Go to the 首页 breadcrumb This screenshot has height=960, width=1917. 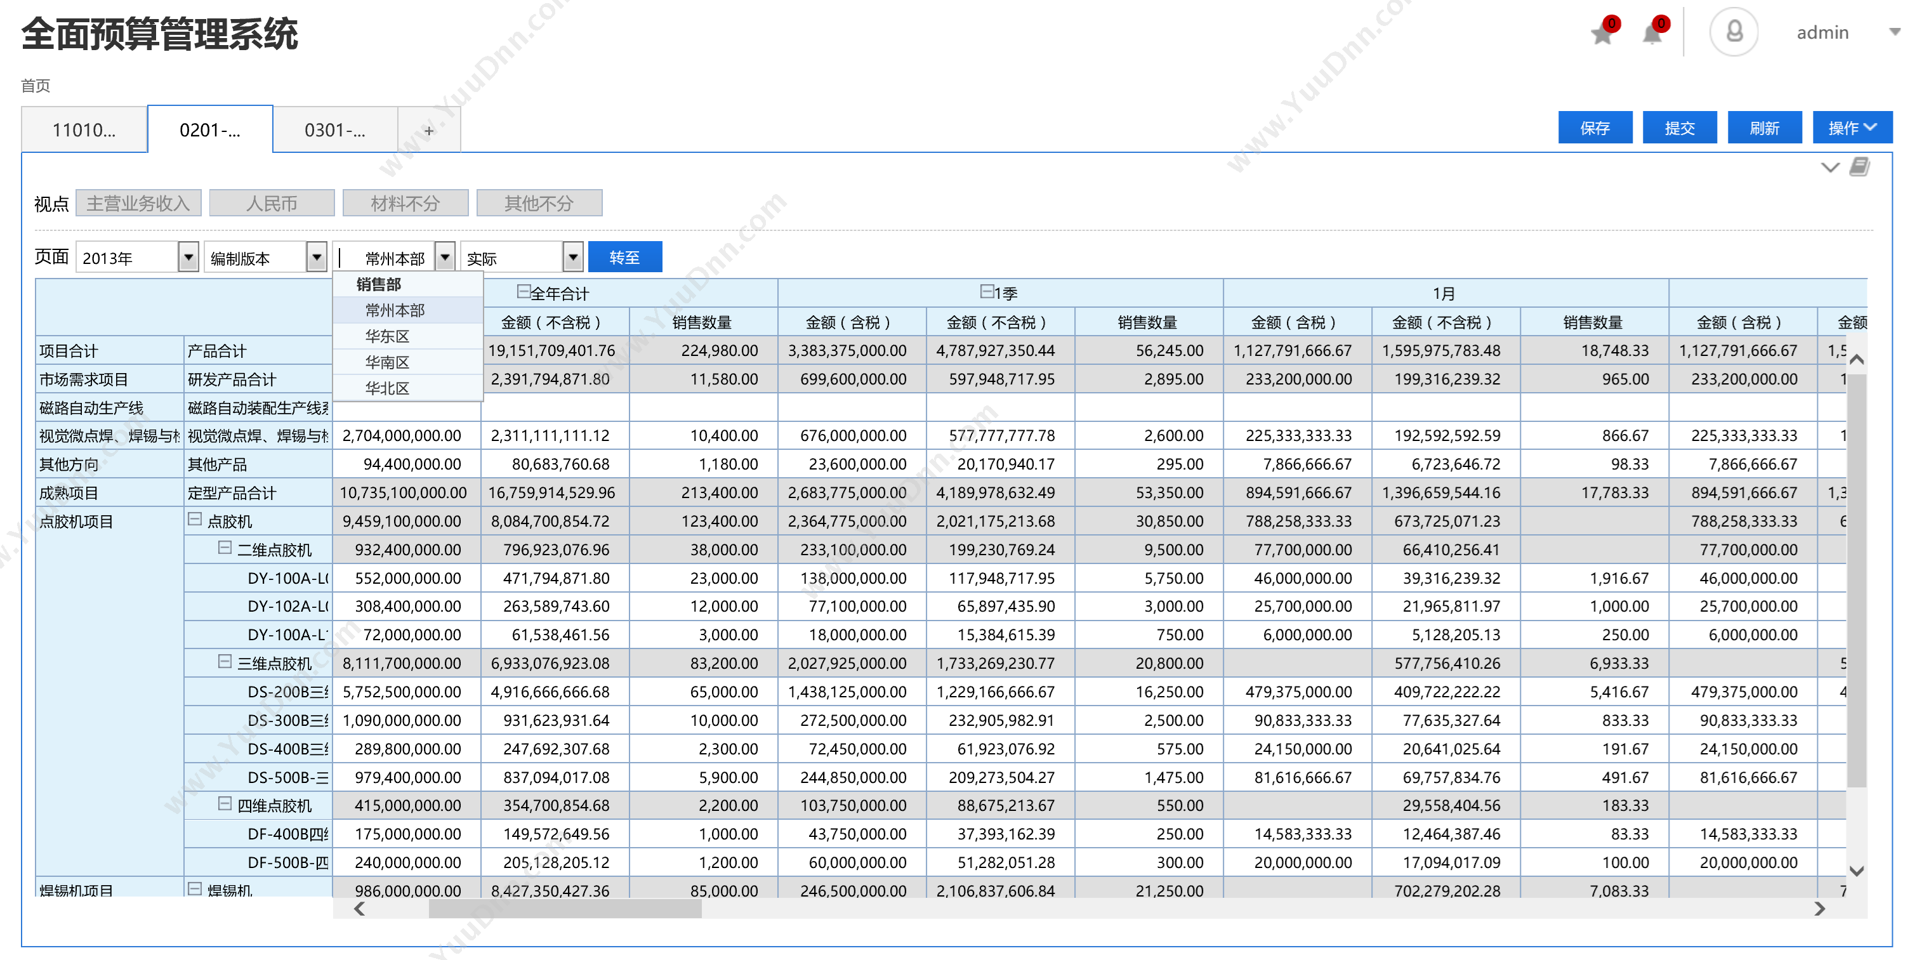pyautogui.click(x=35, y=86)
